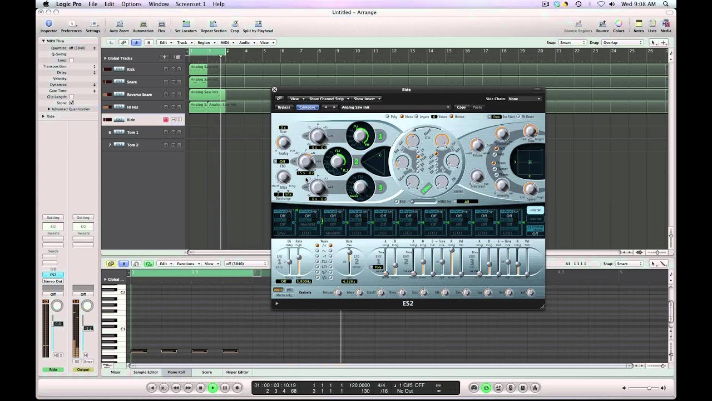Click Split by Playhead icon

(258, 23)
